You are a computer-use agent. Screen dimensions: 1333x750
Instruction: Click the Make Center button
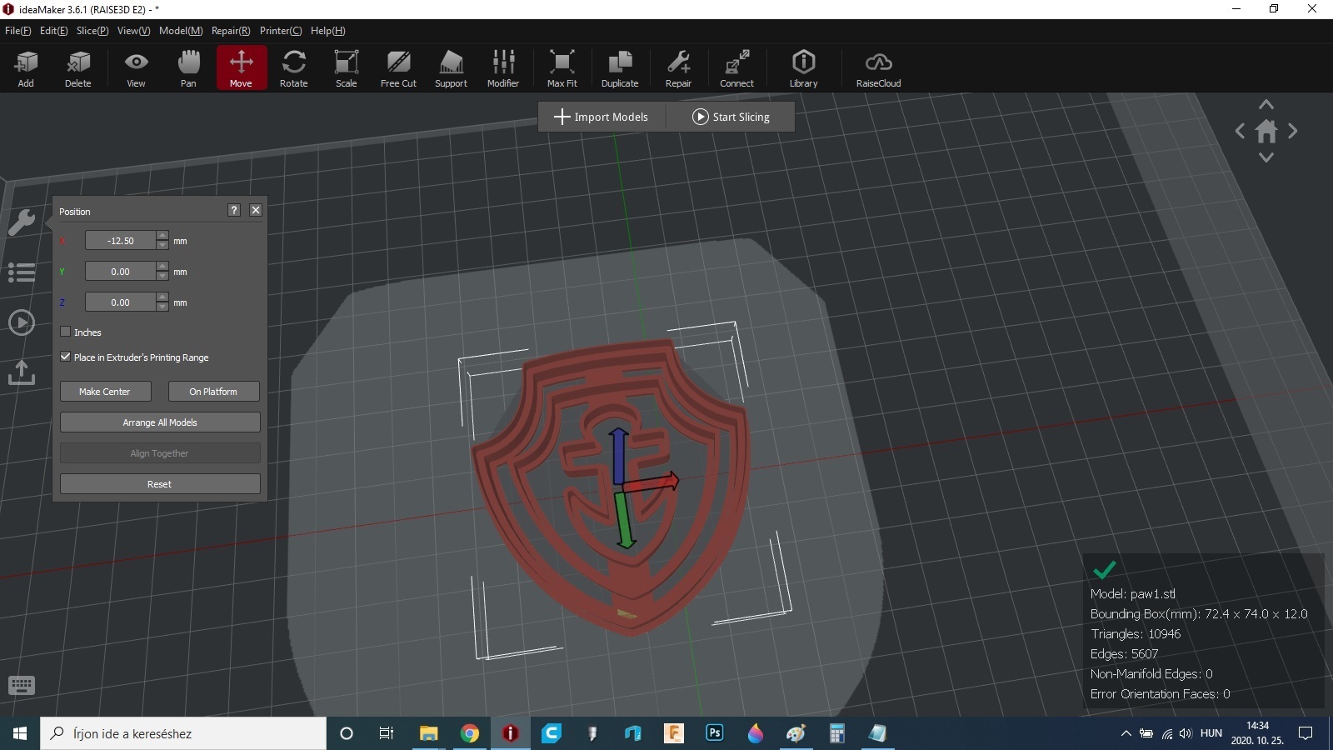pyautogui.click(x=105, y=392)
